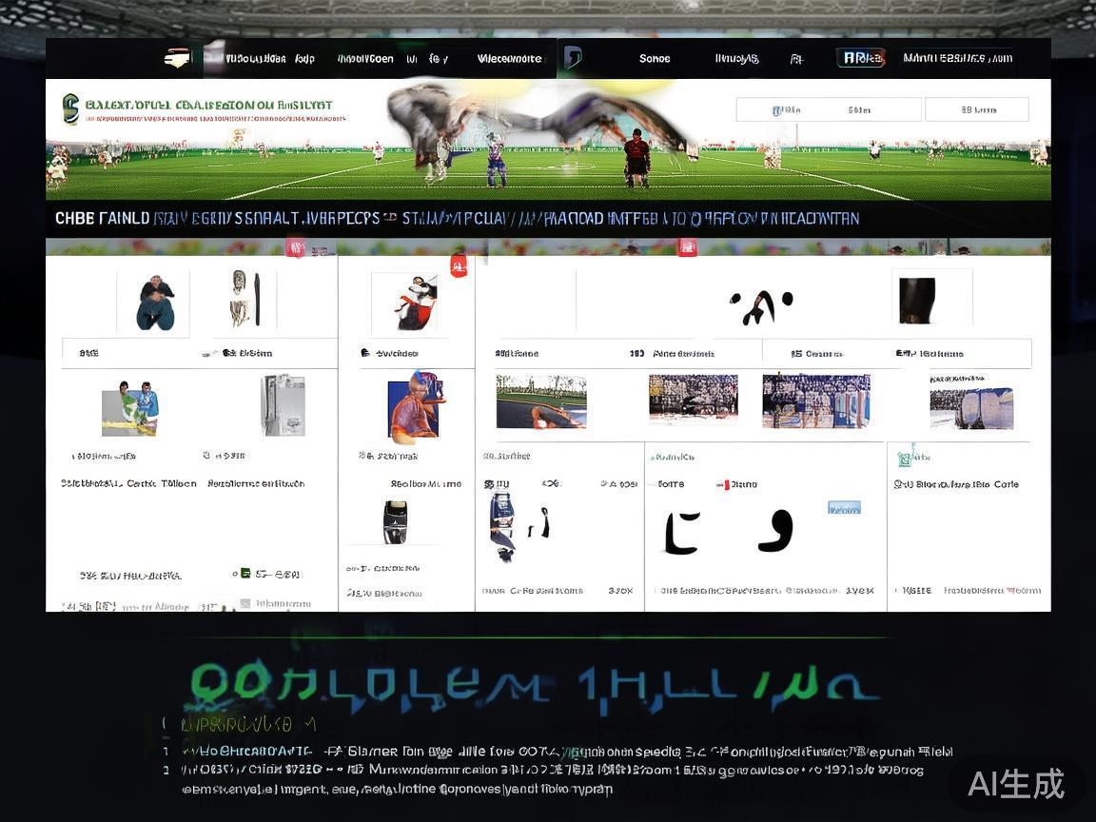Click the 'Carte' link in the rightmost product column
1096x822 pixels.
click(x=1006, y=484)
